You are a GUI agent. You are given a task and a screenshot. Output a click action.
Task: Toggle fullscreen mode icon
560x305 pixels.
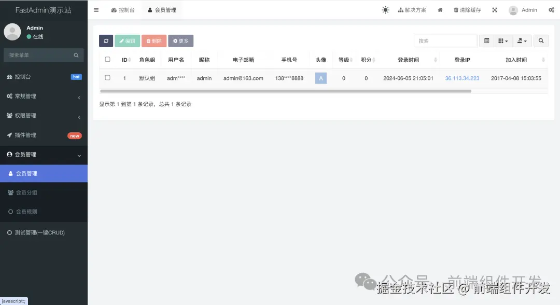click(495, 10)
